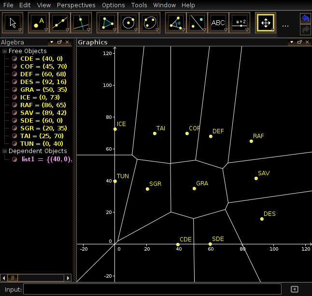The width and height of the screenshot is (312, 296).
Task: Toggle visibility of point CDE
Action: (x=14, y=58)
